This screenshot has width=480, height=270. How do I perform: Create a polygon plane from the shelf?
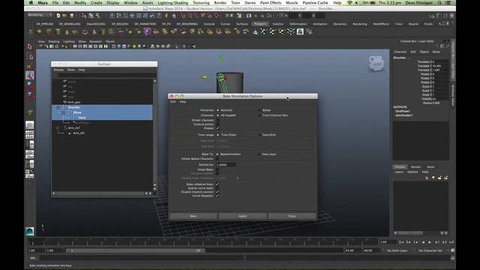pyautogui.click(x=75, y=31)
